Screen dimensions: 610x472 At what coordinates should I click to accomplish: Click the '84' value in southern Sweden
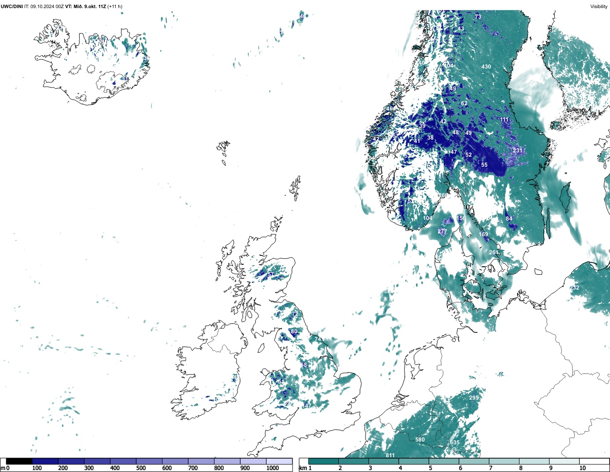point(509,219)
